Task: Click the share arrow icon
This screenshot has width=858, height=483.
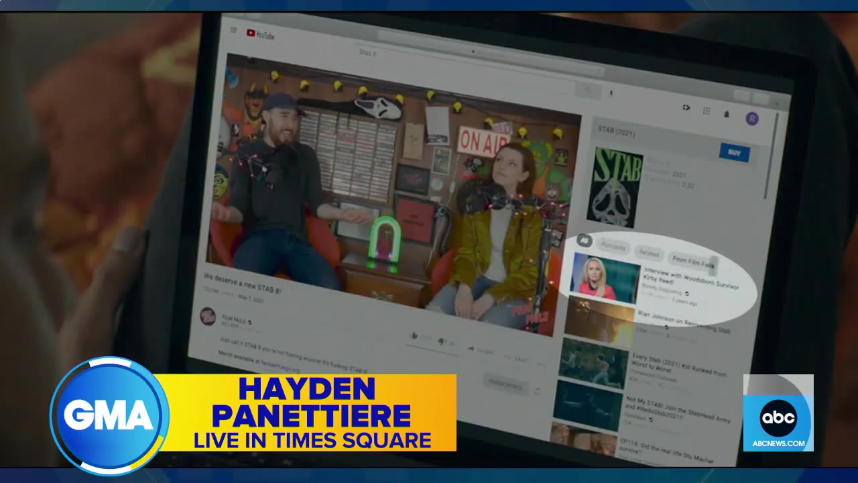Action: coord(471,349)
